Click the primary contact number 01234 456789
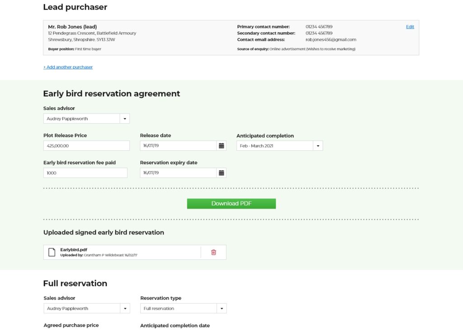Screen dimensions: 463x330 319,27
